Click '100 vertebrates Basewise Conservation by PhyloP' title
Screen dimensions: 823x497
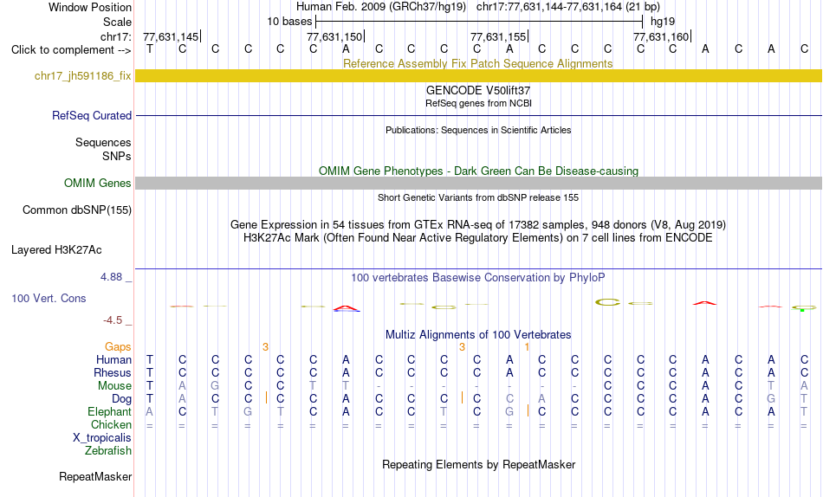click(x=478, y=278)
